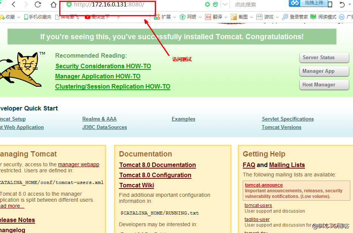
Task: Open the FAQ link
Action: [249, 165]
